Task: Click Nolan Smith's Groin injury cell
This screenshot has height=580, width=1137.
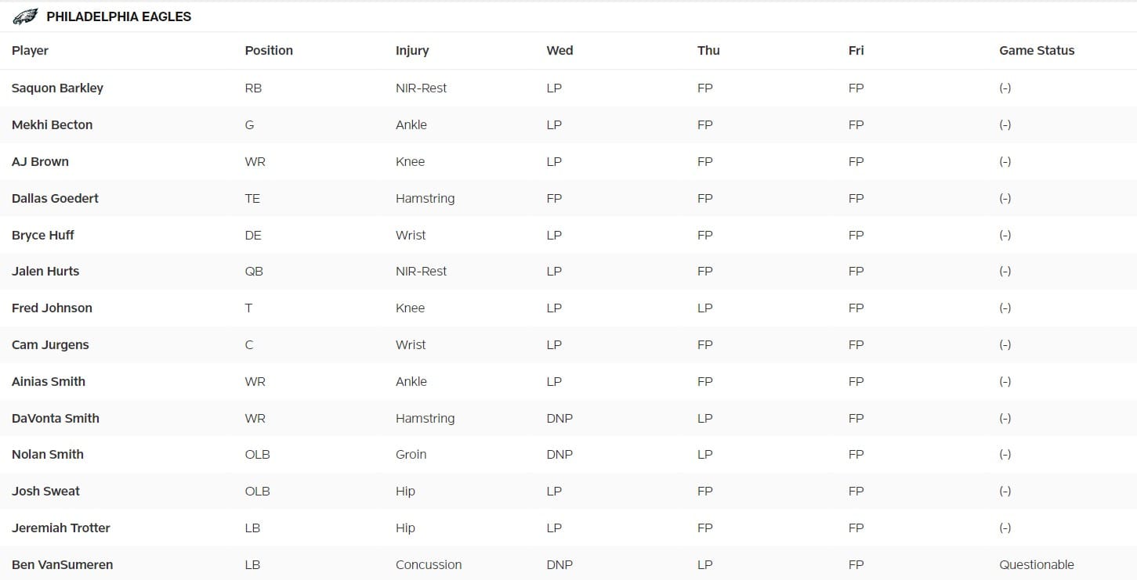Action: tap(411, 455)
